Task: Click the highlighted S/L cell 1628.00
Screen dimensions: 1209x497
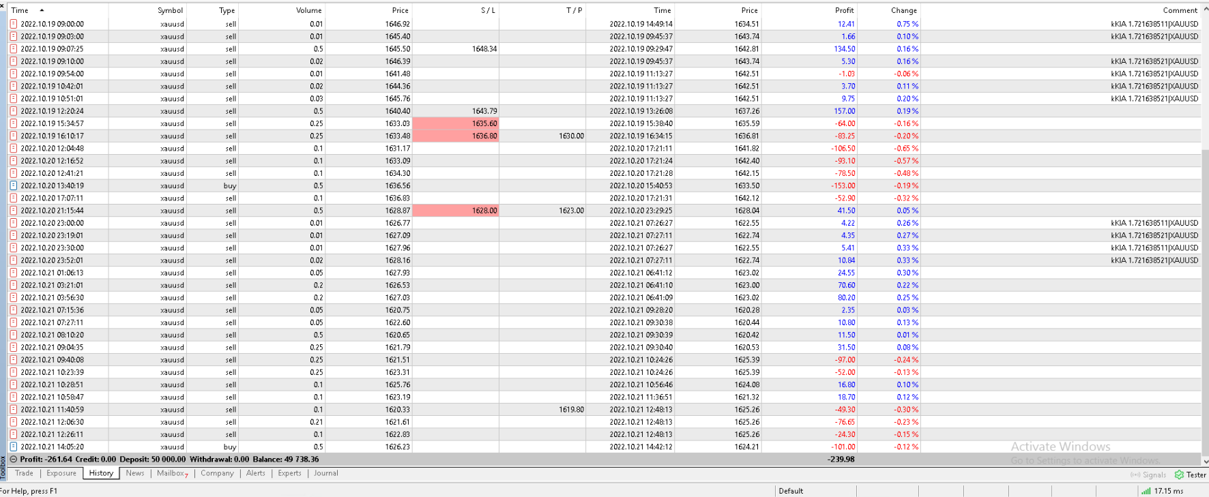Action: tap(456, 211)
